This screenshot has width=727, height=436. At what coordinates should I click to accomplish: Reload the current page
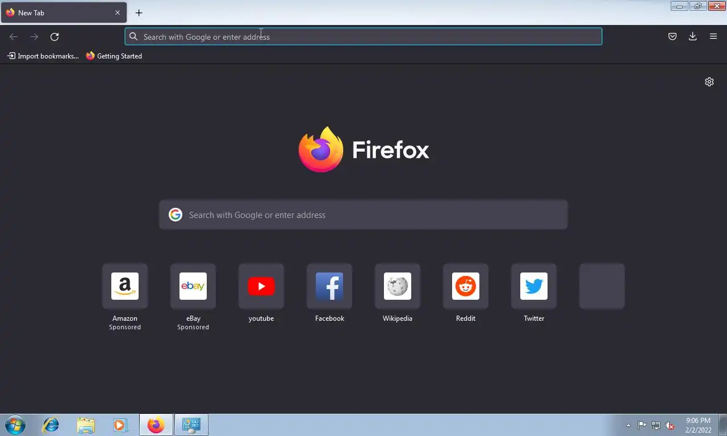(x=55, y=36)
